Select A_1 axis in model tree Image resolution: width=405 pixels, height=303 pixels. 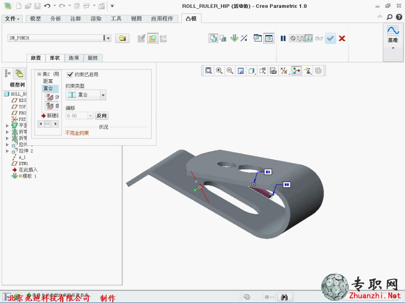click(x=18, y=157)
